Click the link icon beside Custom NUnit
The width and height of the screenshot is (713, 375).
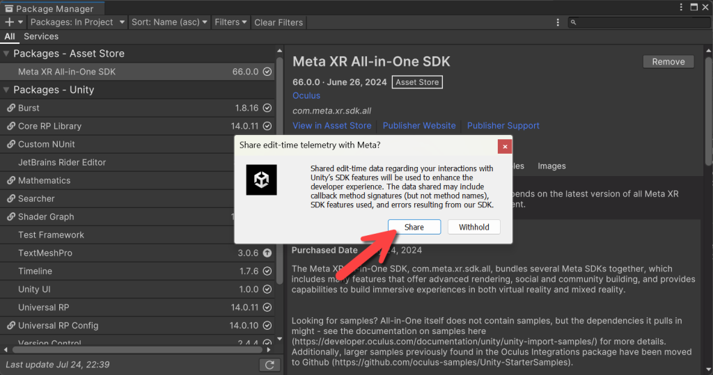(x=11, y=144)
